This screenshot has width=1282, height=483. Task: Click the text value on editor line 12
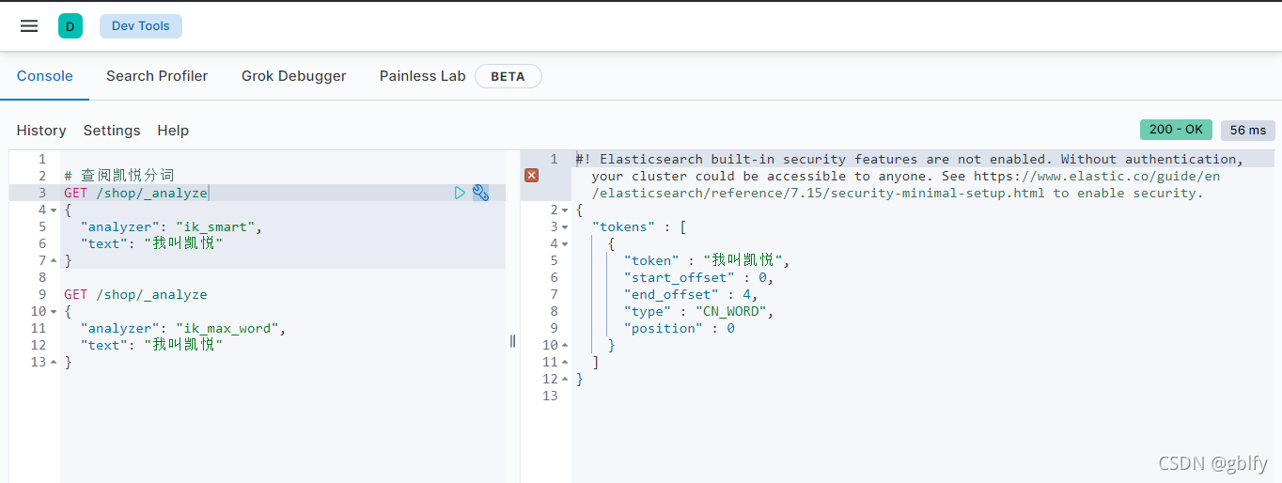pos(183,345)
